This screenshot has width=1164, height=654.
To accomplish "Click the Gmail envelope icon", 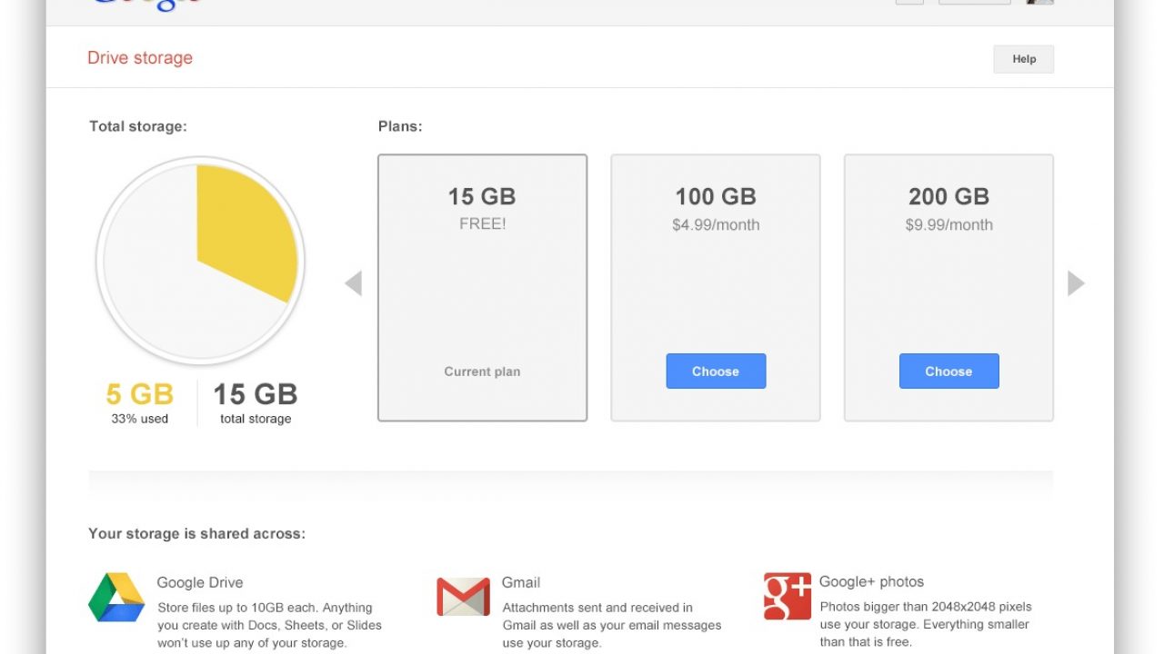I will pyautogui.click(x=463, y=597).
